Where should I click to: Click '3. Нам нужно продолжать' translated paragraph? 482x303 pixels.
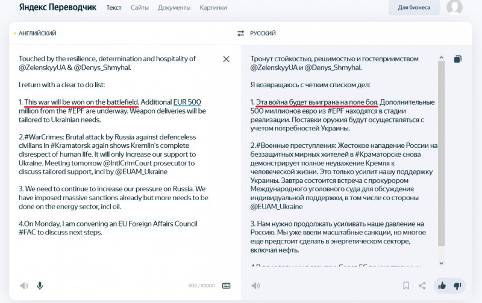338,237
